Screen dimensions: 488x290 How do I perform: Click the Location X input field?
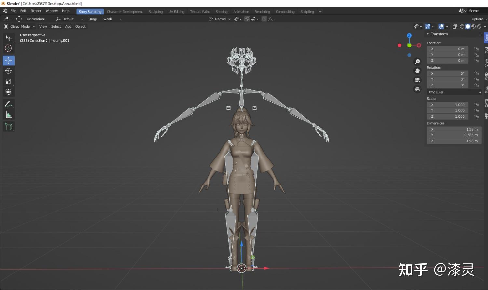click(x=448, y=49)
